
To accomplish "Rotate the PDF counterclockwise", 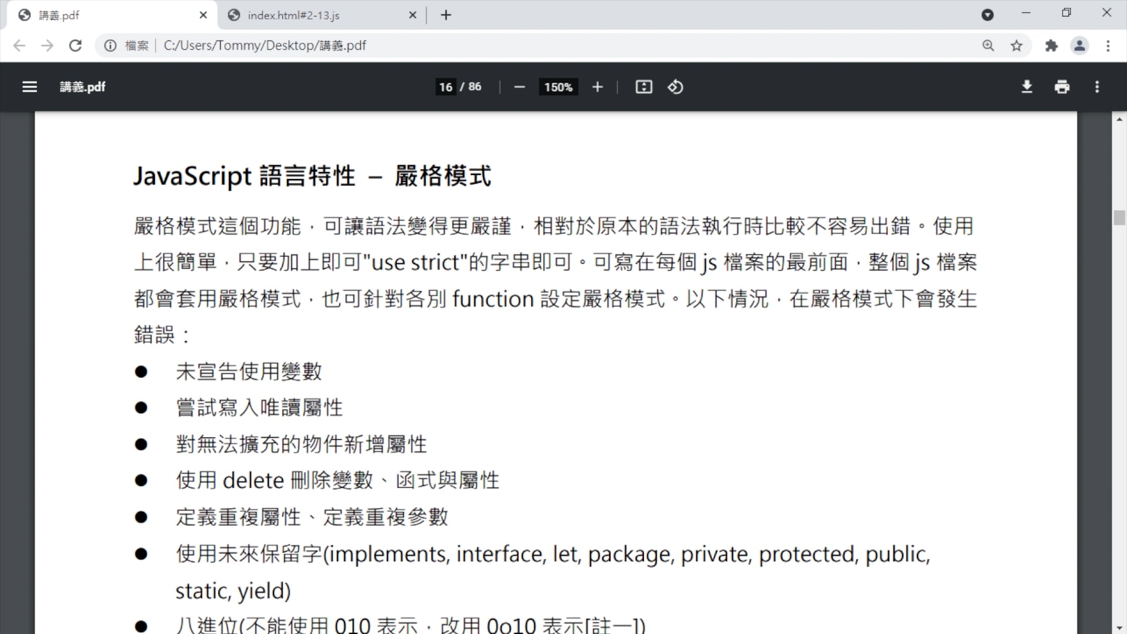I will coord(675,87).
